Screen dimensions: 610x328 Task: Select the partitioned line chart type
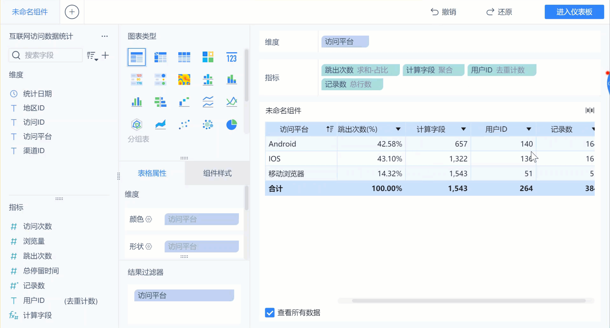tap(208, 102)
